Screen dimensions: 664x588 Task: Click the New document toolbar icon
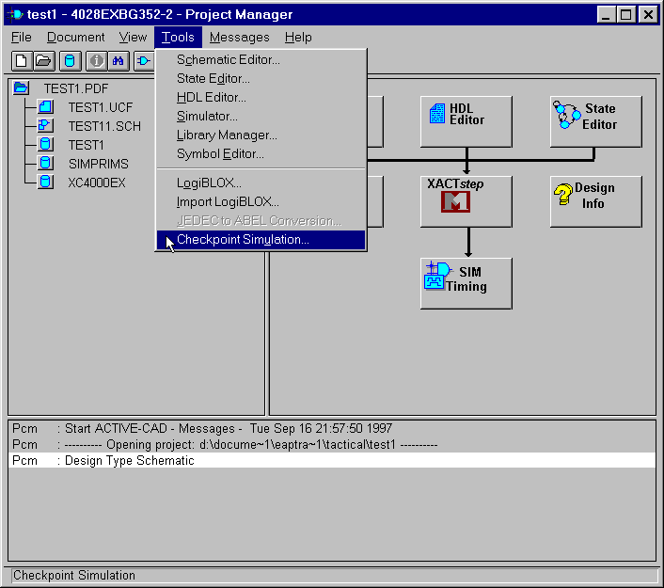click(22, 61)
